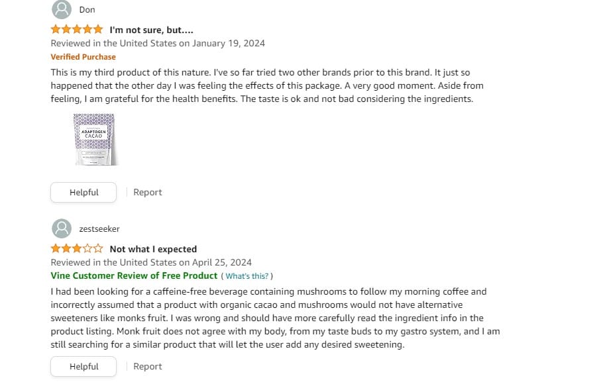The image size is (595, 390).
Task: Click the three-star rating on zestseeker's review
Action: point(77,249)
